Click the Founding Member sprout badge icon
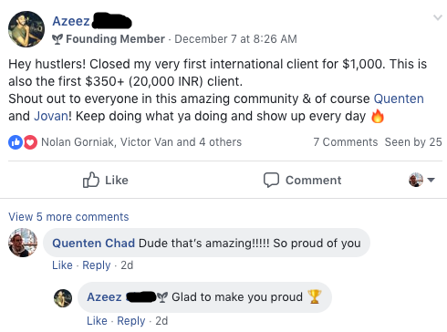Viewport: 447px width, 332px height. [x=57, y=39]
